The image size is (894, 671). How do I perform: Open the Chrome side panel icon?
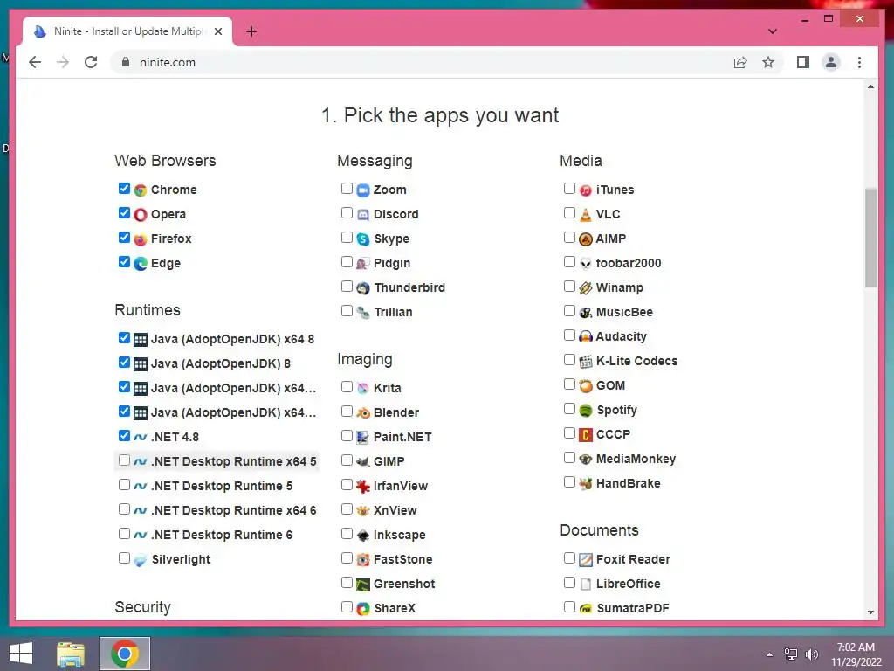[x=803, y=62]
